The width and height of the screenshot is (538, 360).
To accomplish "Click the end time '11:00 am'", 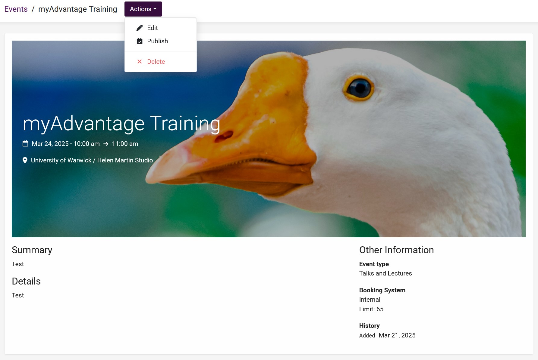I will (125, 144).
